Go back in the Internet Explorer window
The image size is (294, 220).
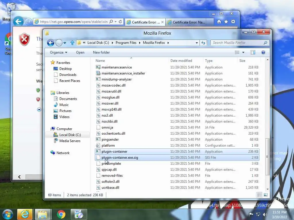pos(18,21)
